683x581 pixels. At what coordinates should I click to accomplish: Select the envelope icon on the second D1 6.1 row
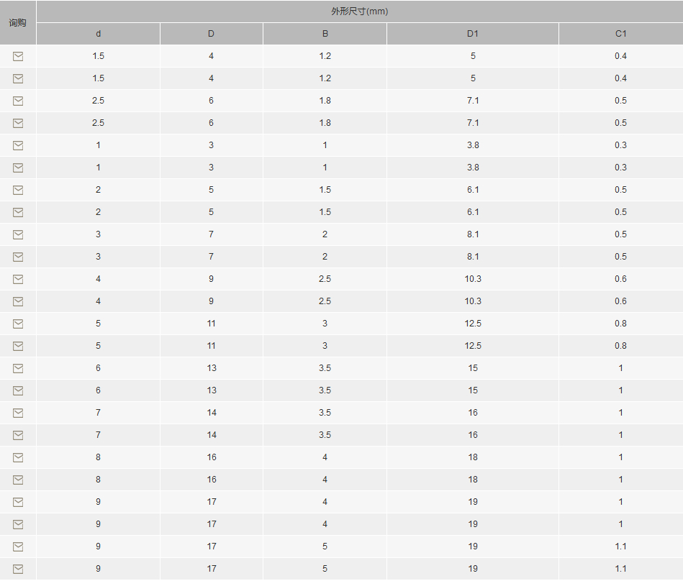pos(18,212)
